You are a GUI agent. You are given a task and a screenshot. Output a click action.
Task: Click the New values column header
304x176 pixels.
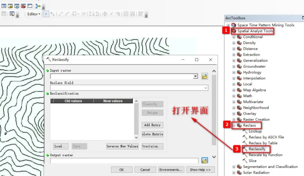coord(113,101)
